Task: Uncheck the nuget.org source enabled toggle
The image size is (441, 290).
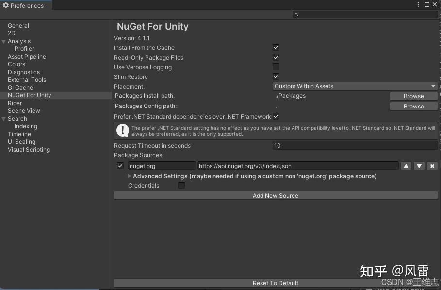Action: tap(120, 166)
